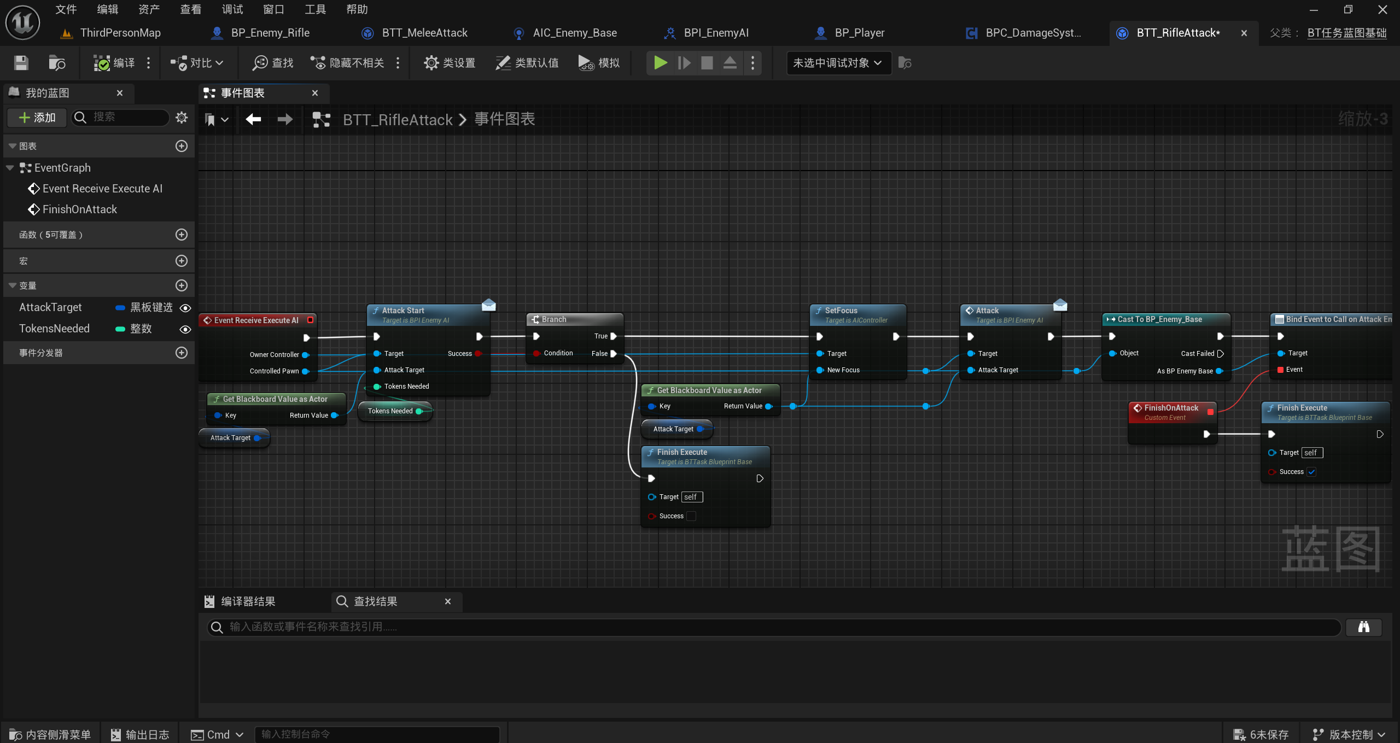Image resolution: width=1400 pixels, height=743 pixels.
Task: Open My Blueprint panel settings gear
Action: 182,118
